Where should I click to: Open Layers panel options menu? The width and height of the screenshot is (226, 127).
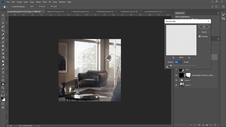click(218, 39)
